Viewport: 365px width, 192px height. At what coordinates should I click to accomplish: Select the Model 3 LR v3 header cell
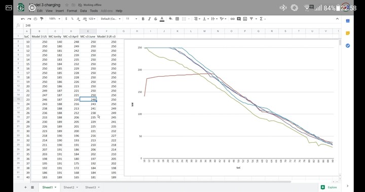(106, 37)
